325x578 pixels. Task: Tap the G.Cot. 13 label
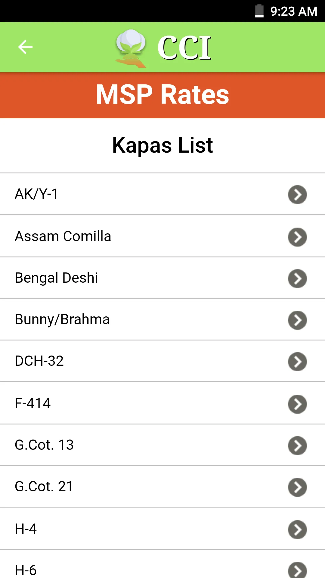pos(44,445)
